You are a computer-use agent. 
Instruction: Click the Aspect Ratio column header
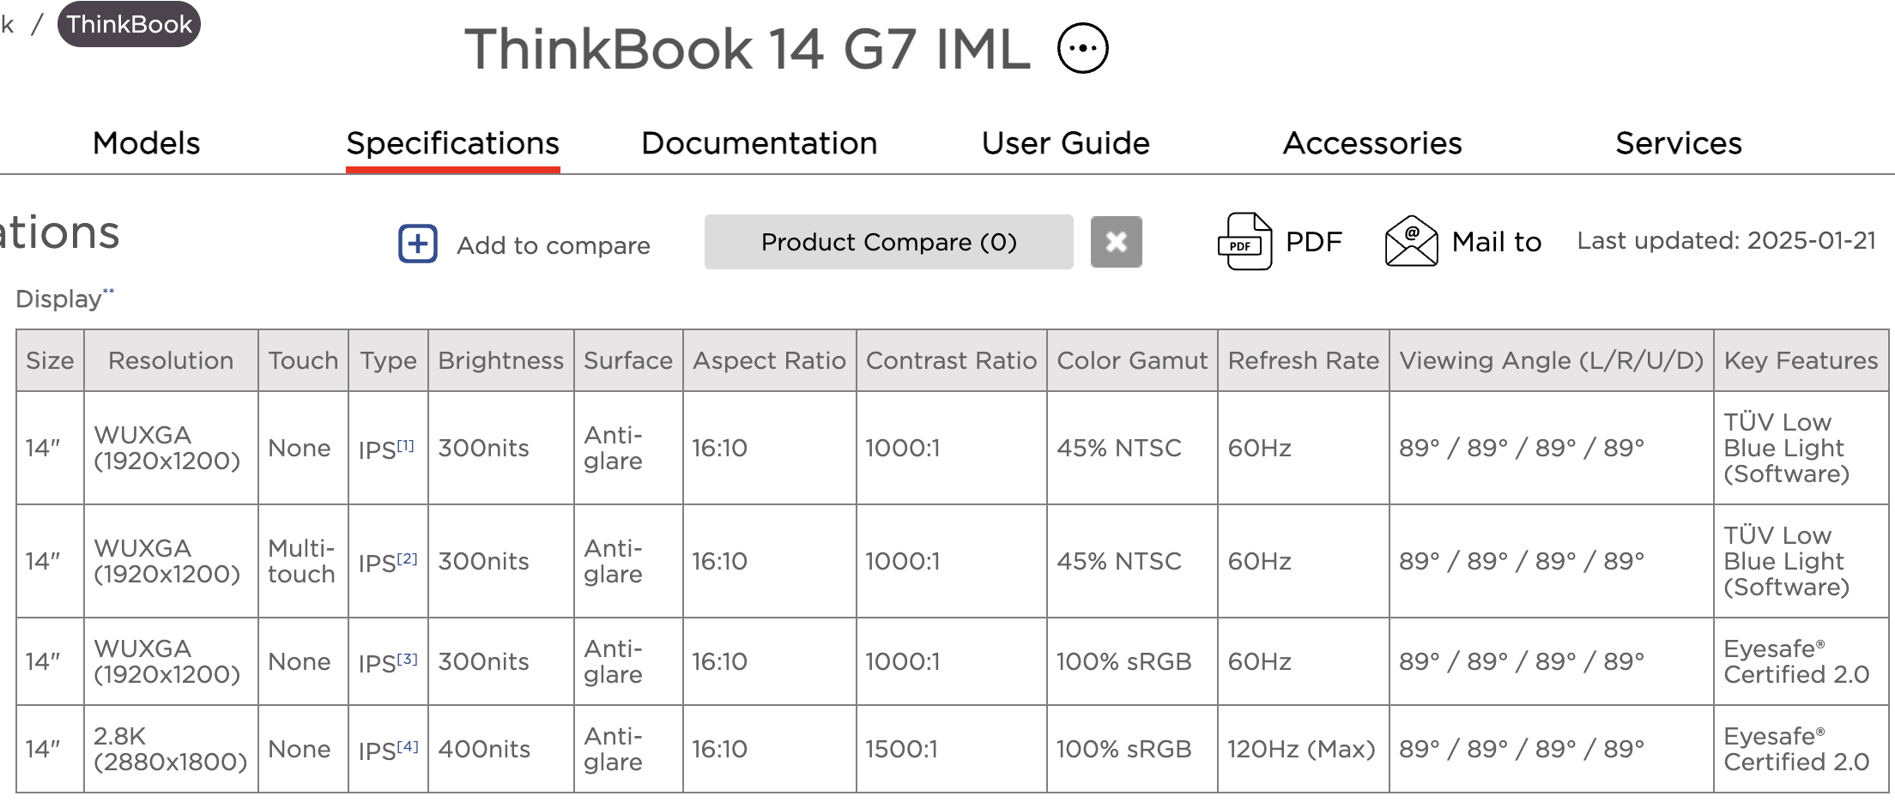769,360
